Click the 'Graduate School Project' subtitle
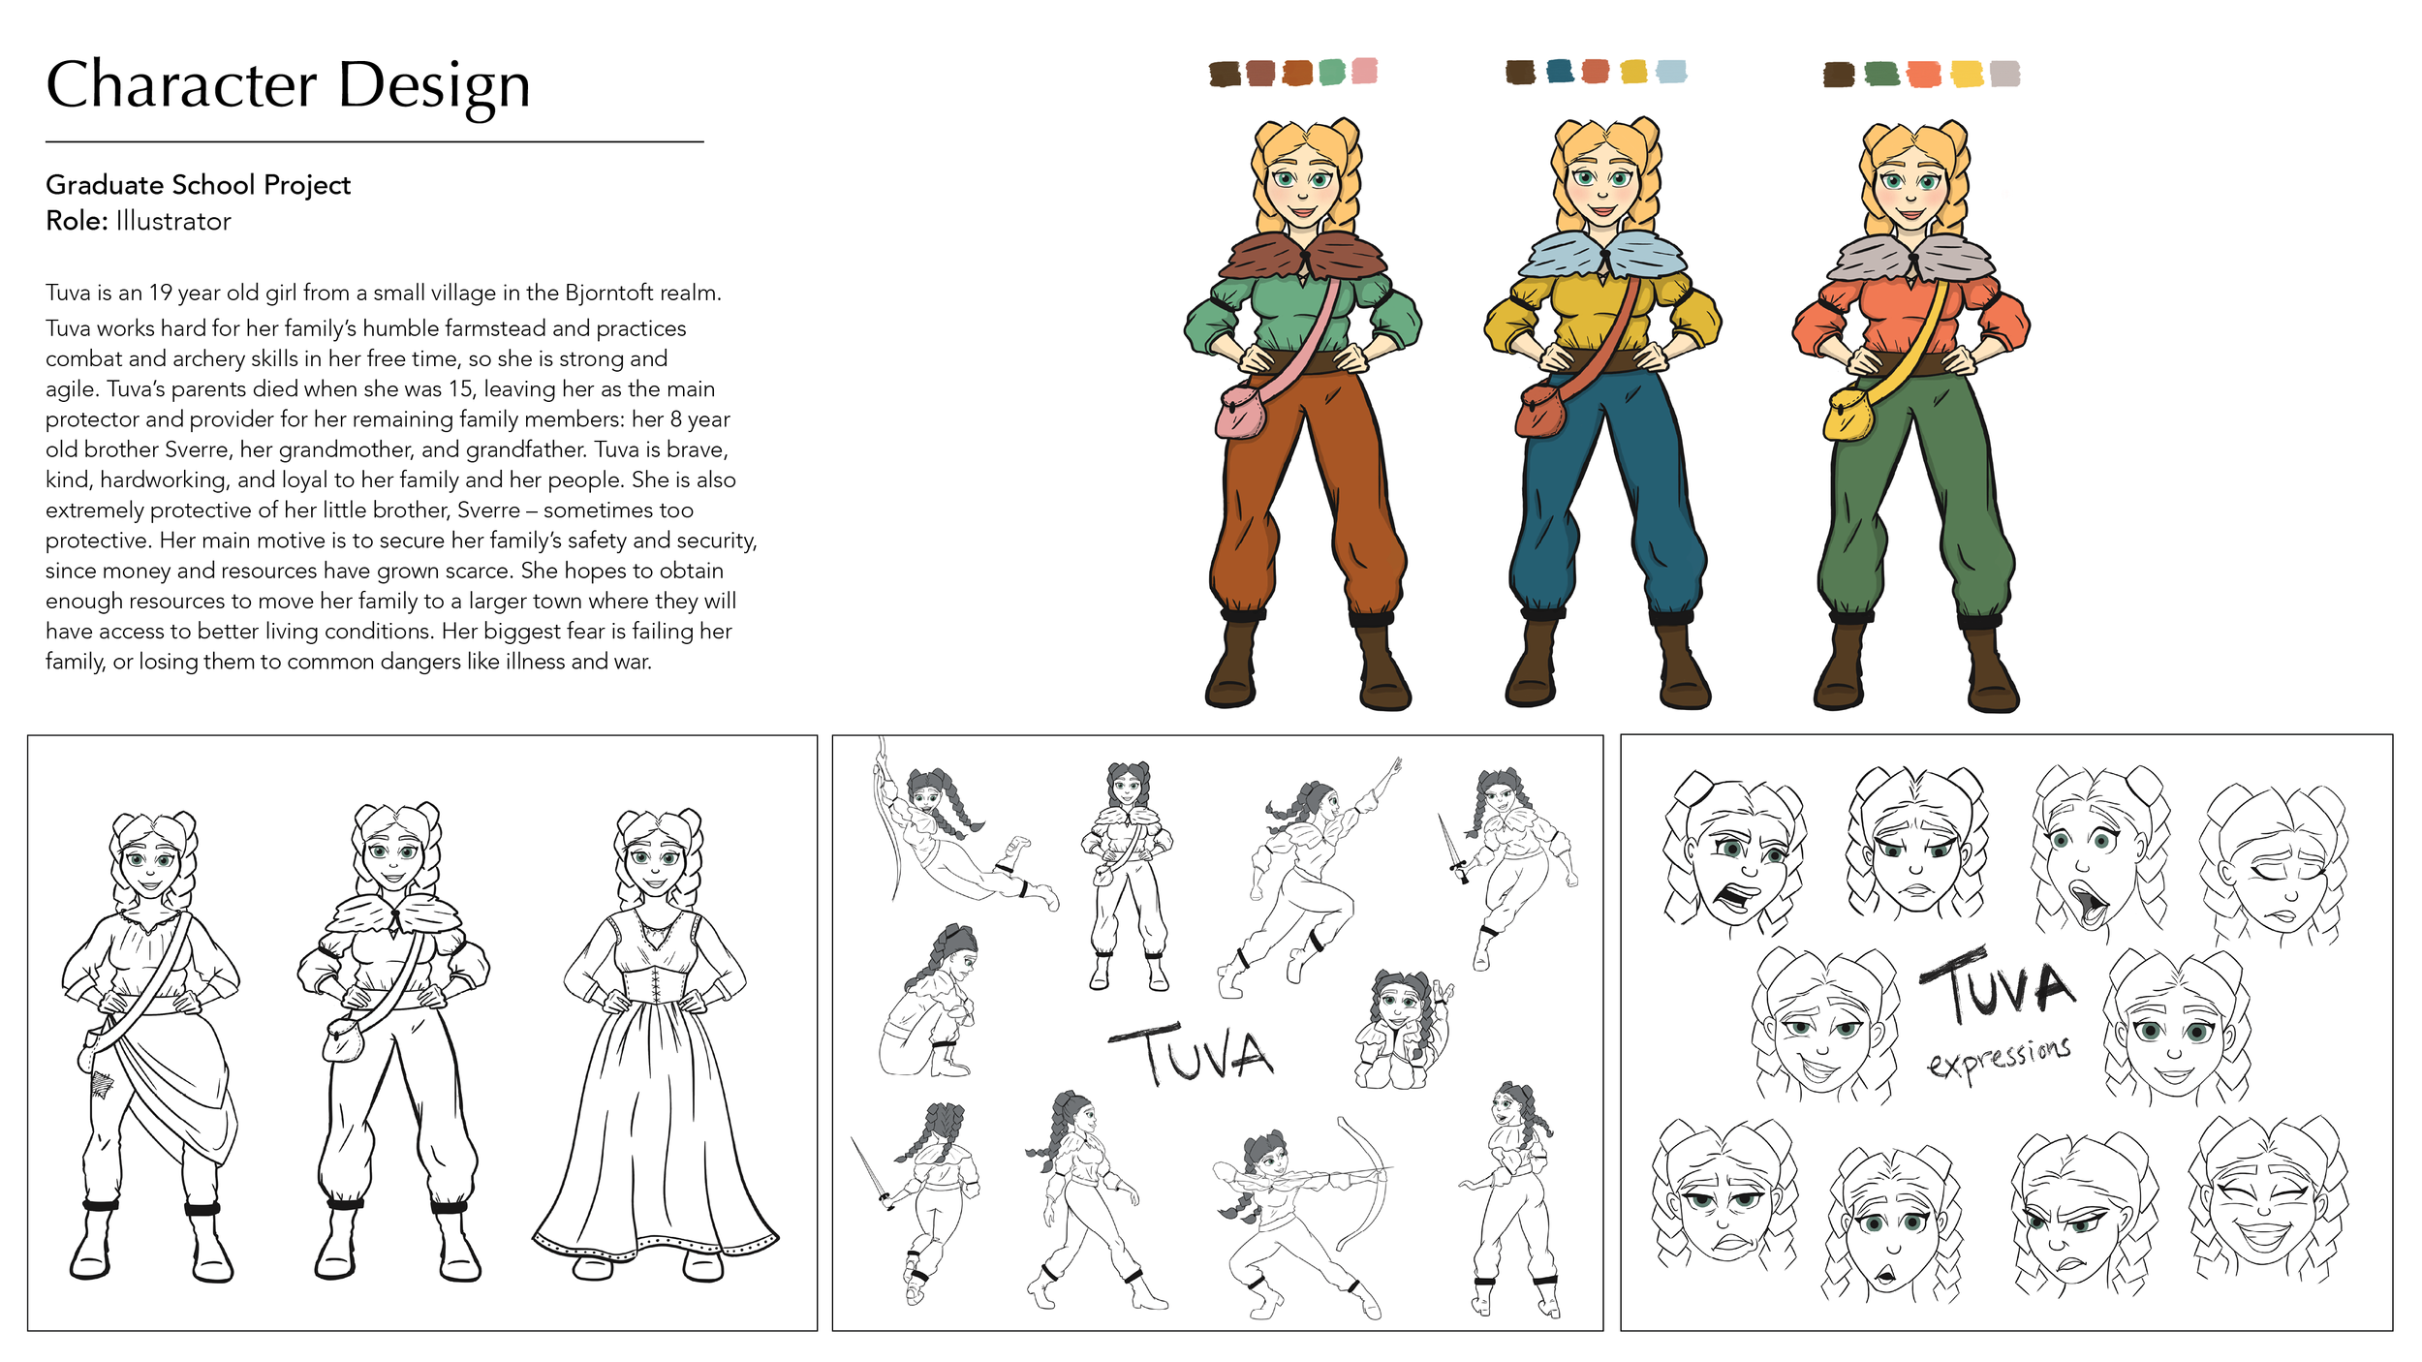The height and width of the screenshot is (1362, 2422). pyautogui.click(x=198, y=185)
